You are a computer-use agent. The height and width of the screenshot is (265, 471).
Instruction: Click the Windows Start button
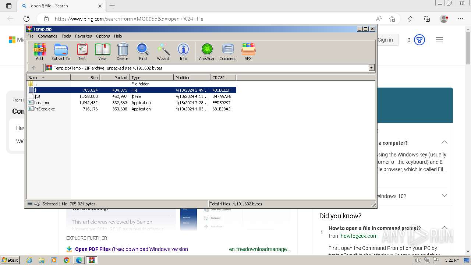coord(10,260)
